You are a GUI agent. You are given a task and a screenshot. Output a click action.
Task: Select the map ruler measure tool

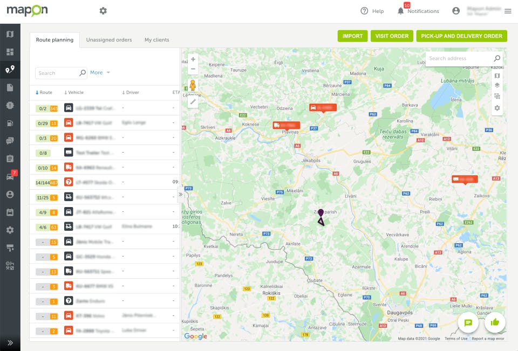tap(193, 102)
